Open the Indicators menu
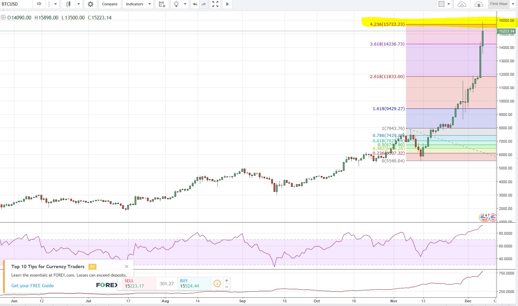This screenshot has width=518, height=306. (135, 4)
